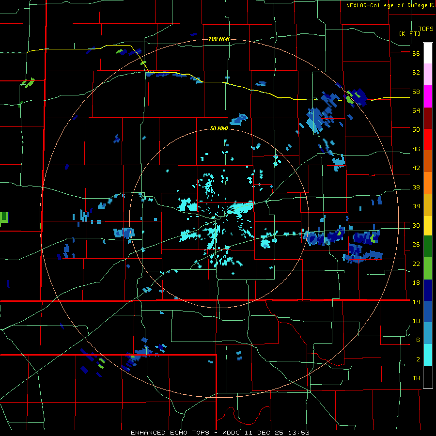
Task: Click the dark red swatch between 50 and 54
Action: [428, 118]
